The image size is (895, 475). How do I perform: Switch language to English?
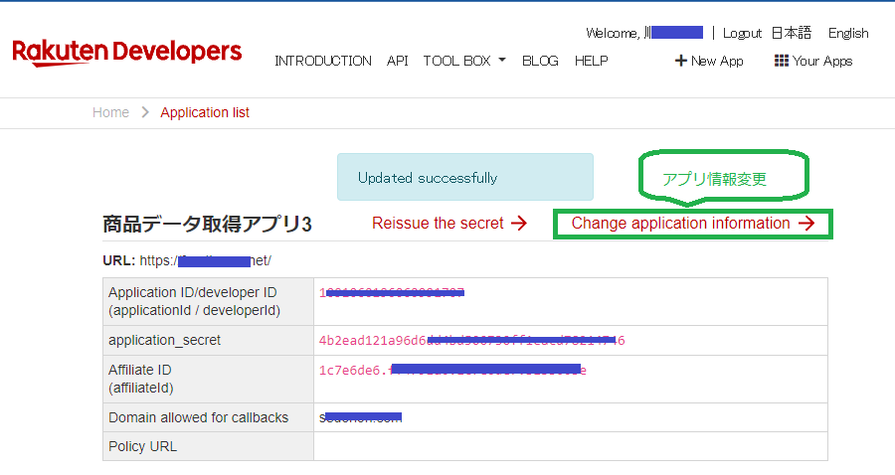tap(848, 33)
